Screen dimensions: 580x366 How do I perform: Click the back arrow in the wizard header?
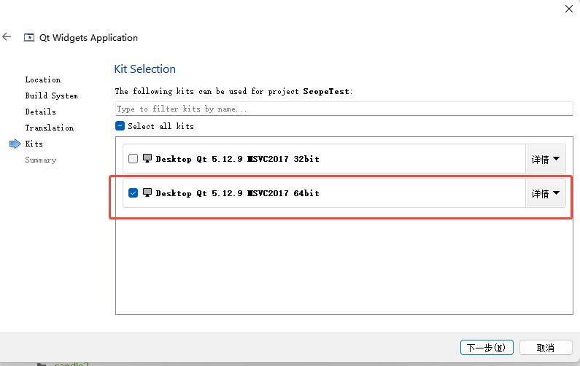point(7,36)
